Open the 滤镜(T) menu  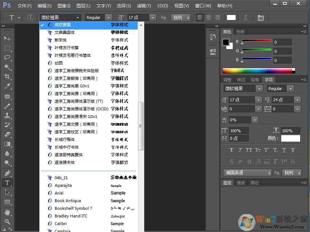point(144,6)
